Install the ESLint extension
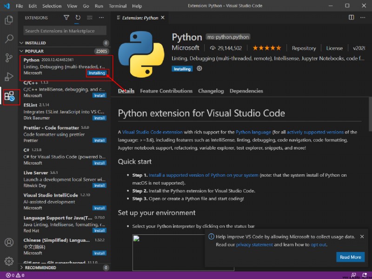The width and height of the screenshot is (372, 279). 100,118
